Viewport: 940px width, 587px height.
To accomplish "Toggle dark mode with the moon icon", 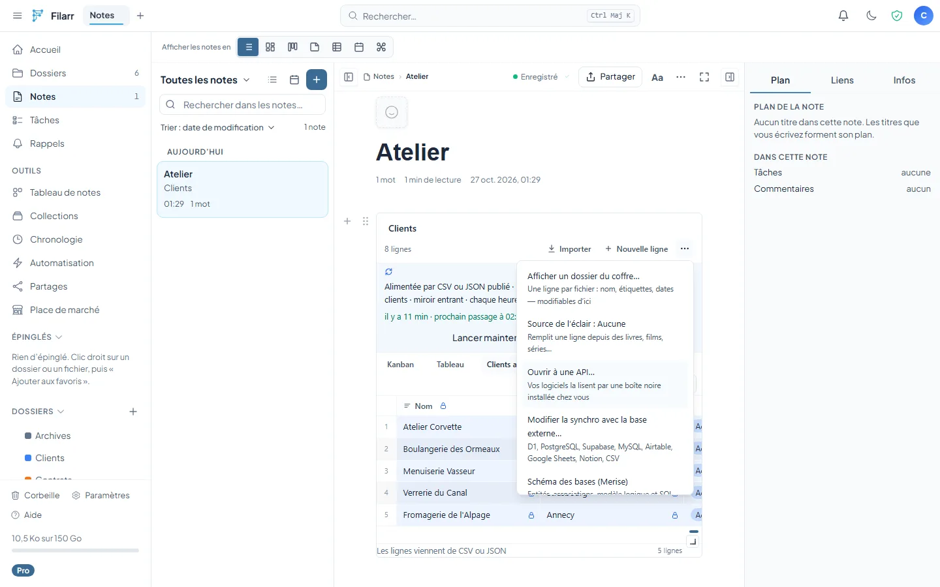I will 871,16.
